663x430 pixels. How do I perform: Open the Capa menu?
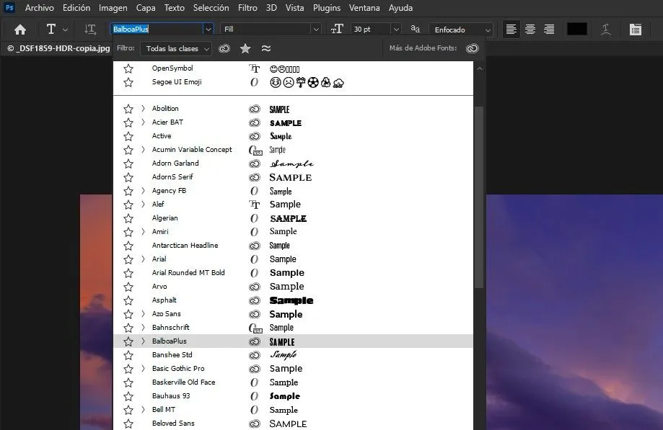pyautogui.click(x=146, y=8)
